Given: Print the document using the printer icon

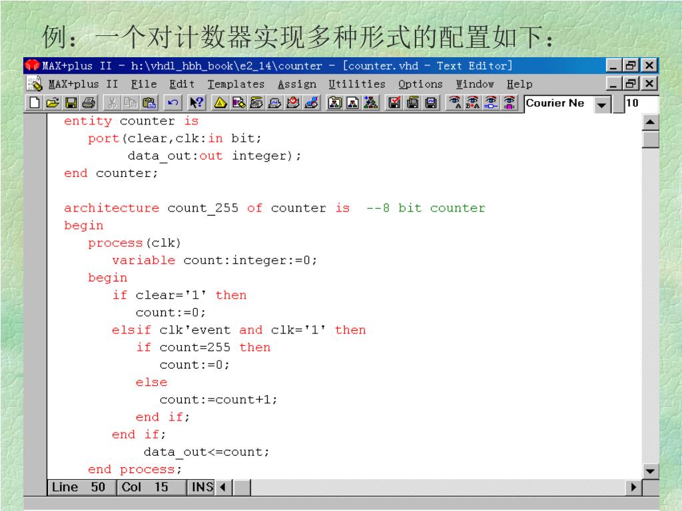Looking at the screenshot, I should tap(89, 103).
